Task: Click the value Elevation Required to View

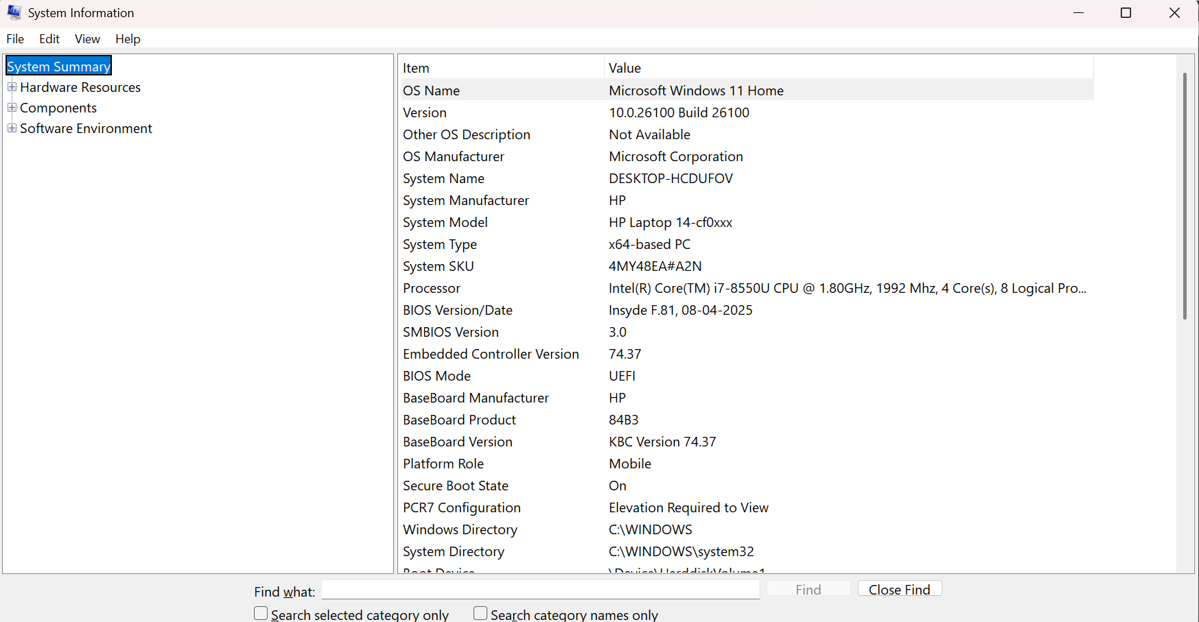Action: coord(688,507)
